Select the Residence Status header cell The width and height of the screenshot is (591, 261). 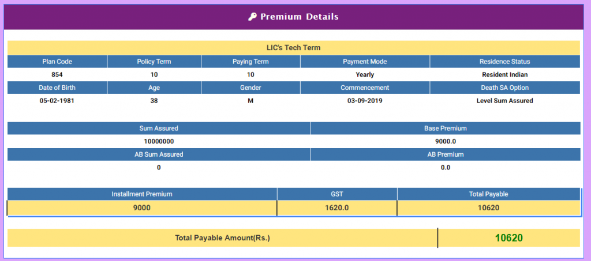(x=504, y=62)
